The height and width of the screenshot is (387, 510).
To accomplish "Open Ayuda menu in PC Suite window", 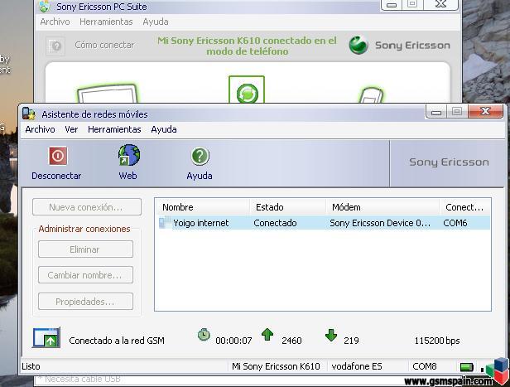I will pyautogui.click(x=156, y=22).
